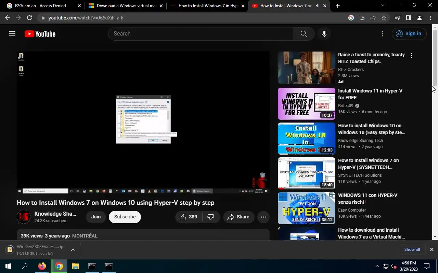Open Chrome three-dot menu
Image resolution: width=438 pixels, height=273 pixels.
[430, 18]
